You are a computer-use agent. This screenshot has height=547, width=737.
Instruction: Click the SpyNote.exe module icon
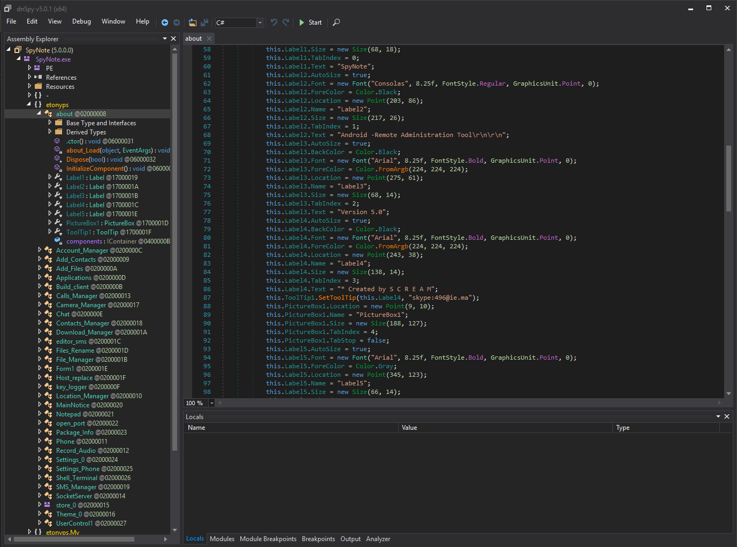pyautogui.click(x=27, y=59)
